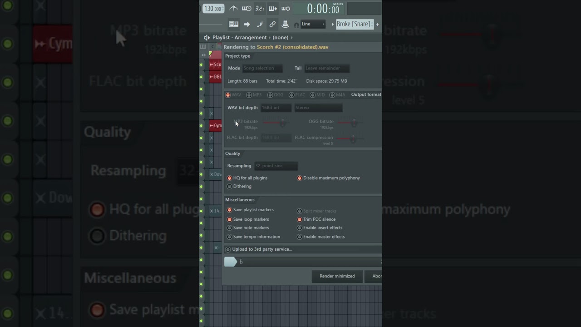Enable blend recording overdub icon
Viewport: 581px width, 327px height.
pyautogui.click(x=273, y=8)
